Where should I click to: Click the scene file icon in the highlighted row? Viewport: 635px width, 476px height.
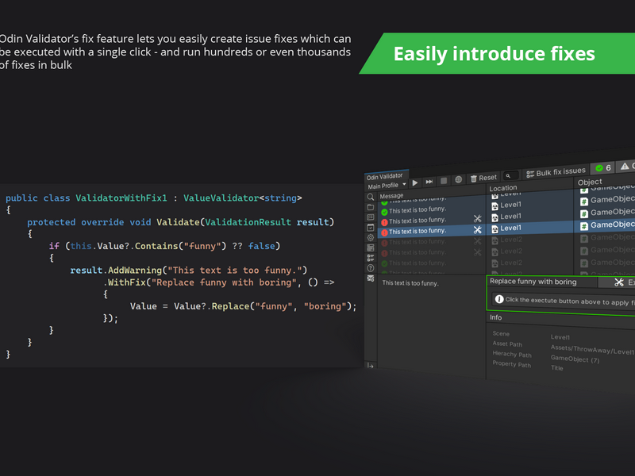(x=495, y=229)
